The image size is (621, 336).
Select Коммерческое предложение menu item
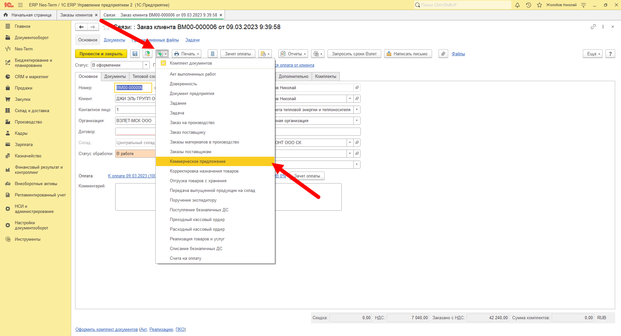(x=215, y=162)
